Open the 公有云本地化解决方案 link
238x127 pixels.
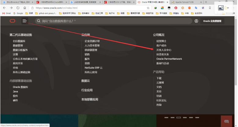click(x=25, y=59)
